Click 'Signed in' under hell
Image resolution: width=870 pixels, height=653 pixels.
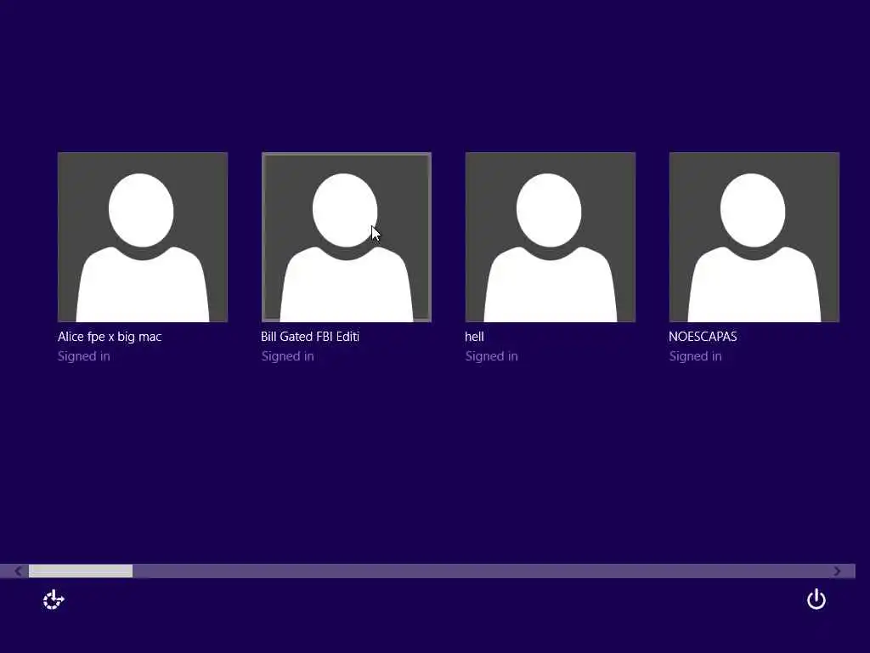[x=492, y=356]
